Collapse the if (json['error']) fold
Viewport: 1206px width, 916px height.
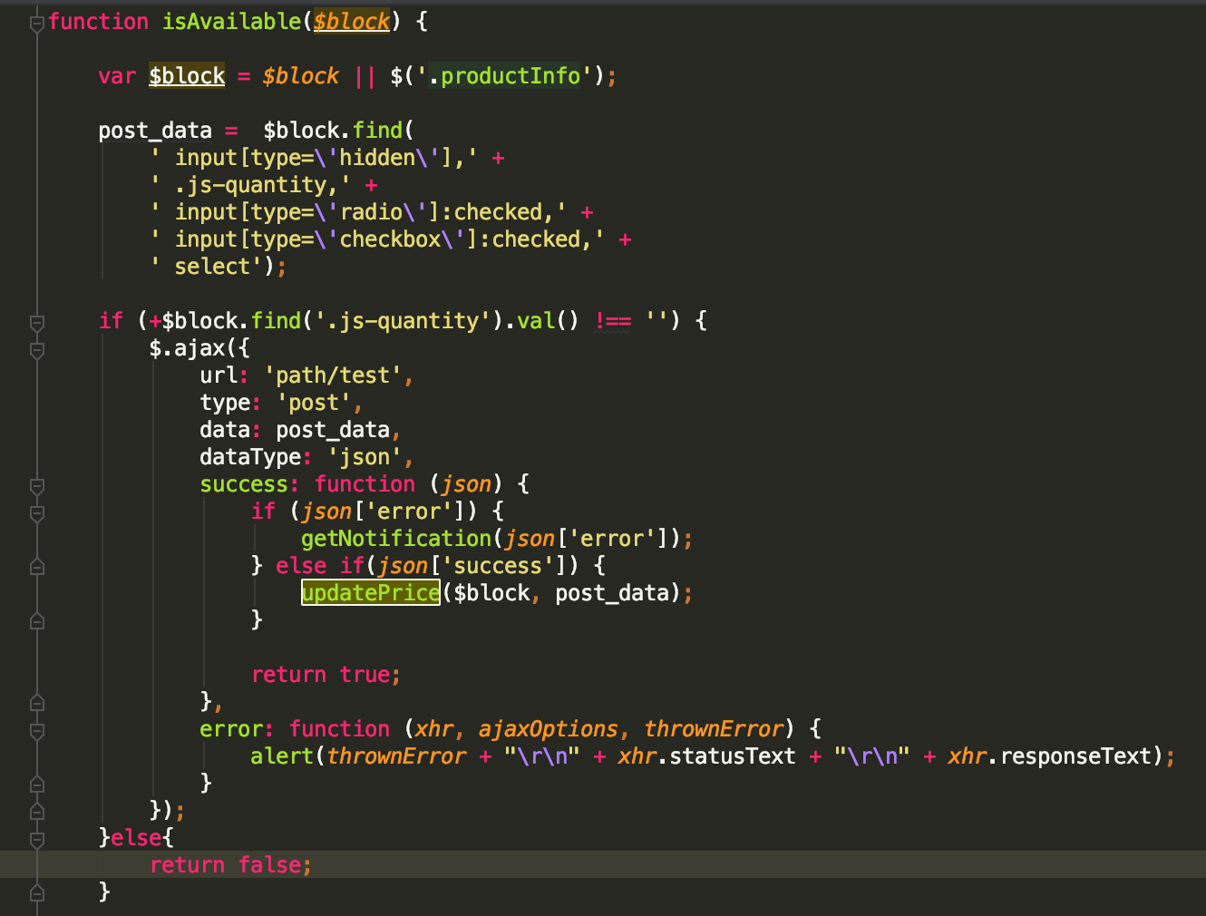37,513
